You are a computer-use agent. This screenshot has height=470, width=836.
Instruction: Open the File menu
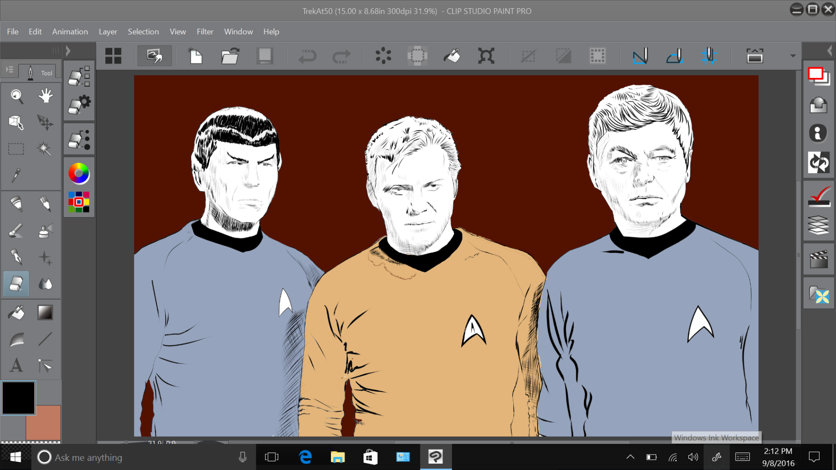click(x=13, y=32)
